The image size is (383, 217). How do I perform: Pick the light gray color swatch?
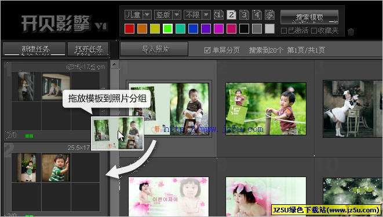(x=269, y=29)
